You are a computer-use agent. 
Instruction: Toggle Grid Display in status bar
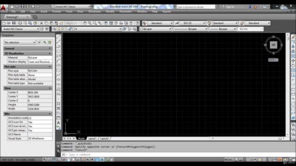click(54, 160)
